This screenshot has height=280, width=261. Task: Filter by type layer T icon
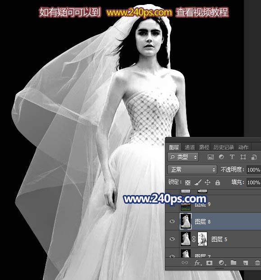232,157
